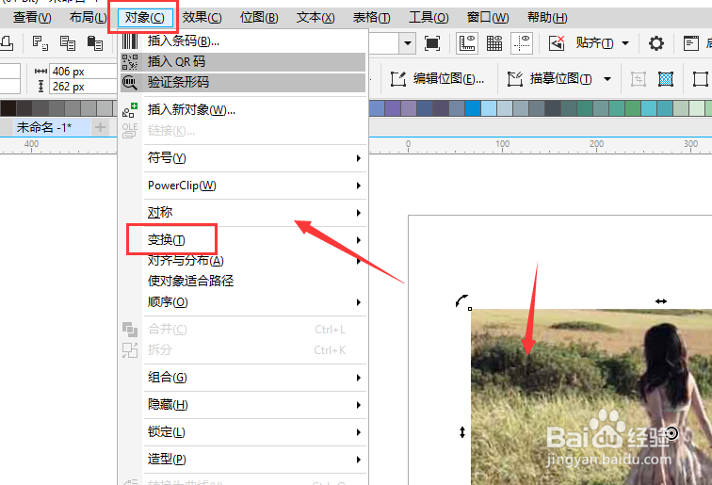Choose 验证条形码 from the menu
The image size is (712, 485).
click(243, 82)
